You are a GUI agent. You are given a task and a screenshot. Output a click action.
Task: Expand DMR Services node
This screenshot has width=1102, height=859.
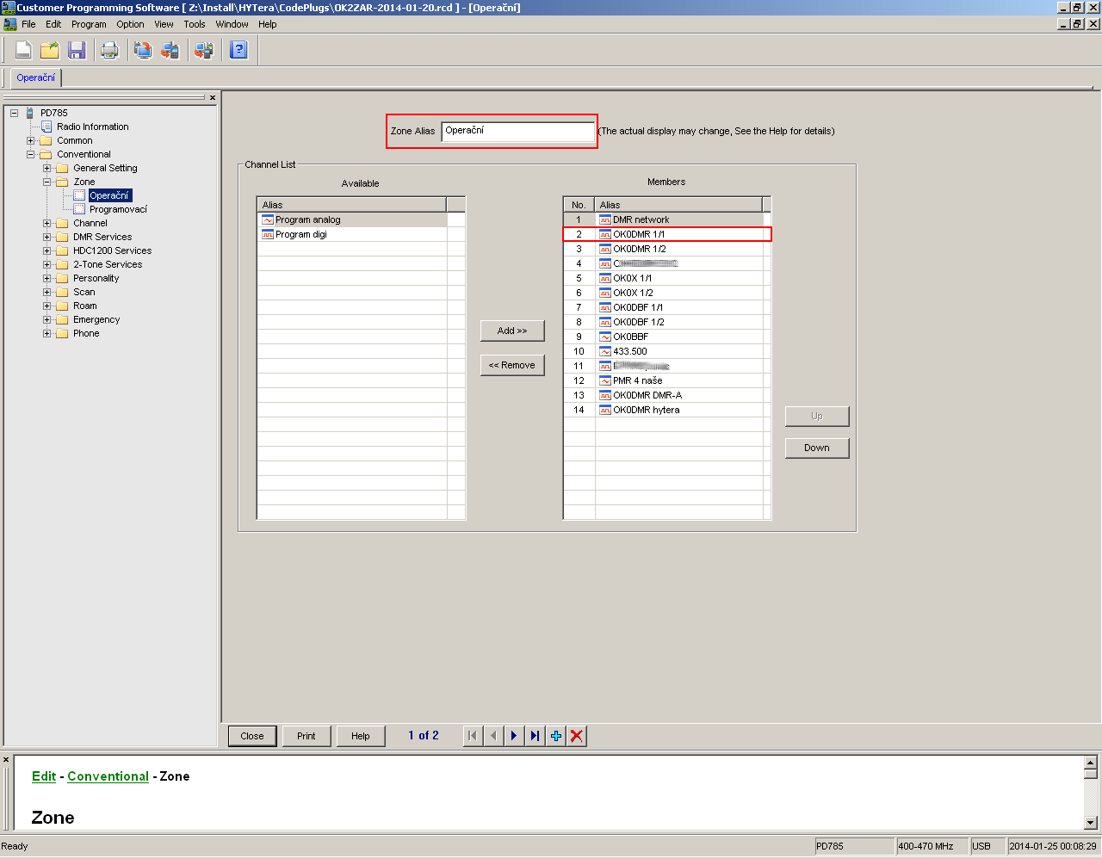tap(46, 237)
